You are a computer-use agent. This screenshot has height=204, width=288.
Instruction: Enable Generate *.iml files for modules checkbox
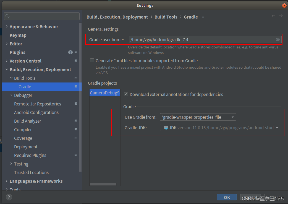coord(92,61)
